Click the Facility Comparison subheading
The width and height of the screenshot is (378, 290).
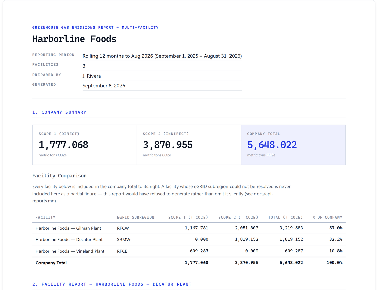[59, 176]
